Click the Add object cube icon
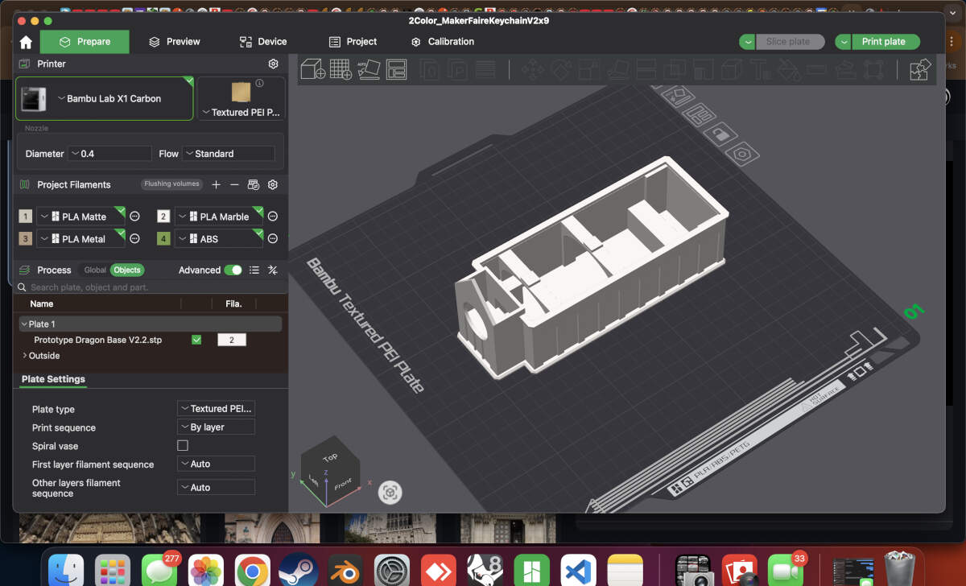Screen dimensions: 966x586 click(313, 69)
